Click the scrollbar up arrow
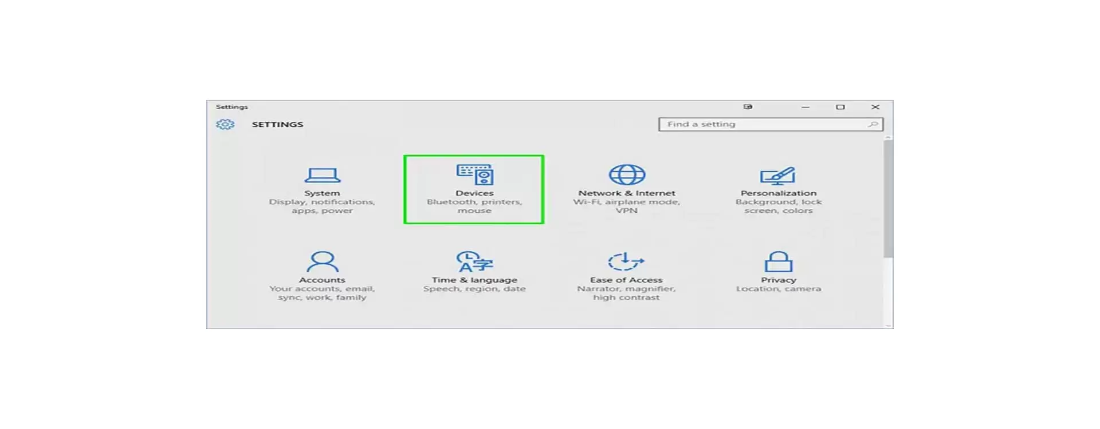1100x429 pixels. 888,138
